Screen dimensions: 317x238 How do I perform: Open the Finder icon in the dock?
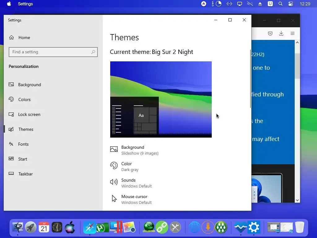click(x=18, y=227)
